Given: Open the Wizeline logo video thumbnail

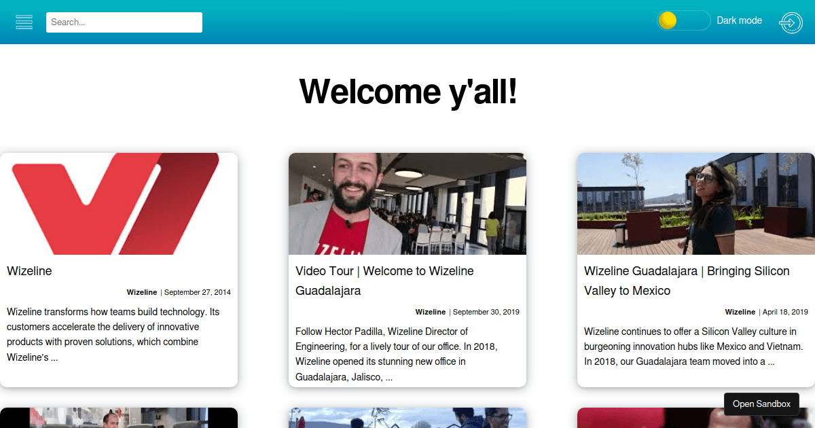Looking at the screenshot, I should pos(119,204).
